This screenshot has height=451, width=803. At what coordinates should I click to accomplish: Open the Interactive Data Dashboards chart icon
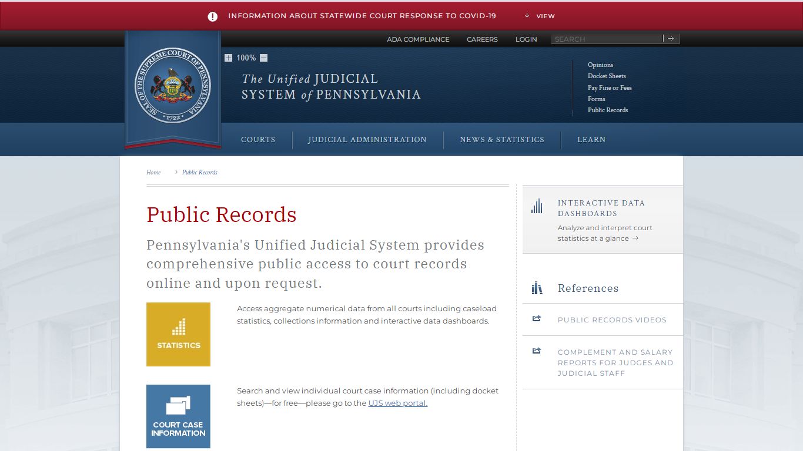tap(537, 206)
